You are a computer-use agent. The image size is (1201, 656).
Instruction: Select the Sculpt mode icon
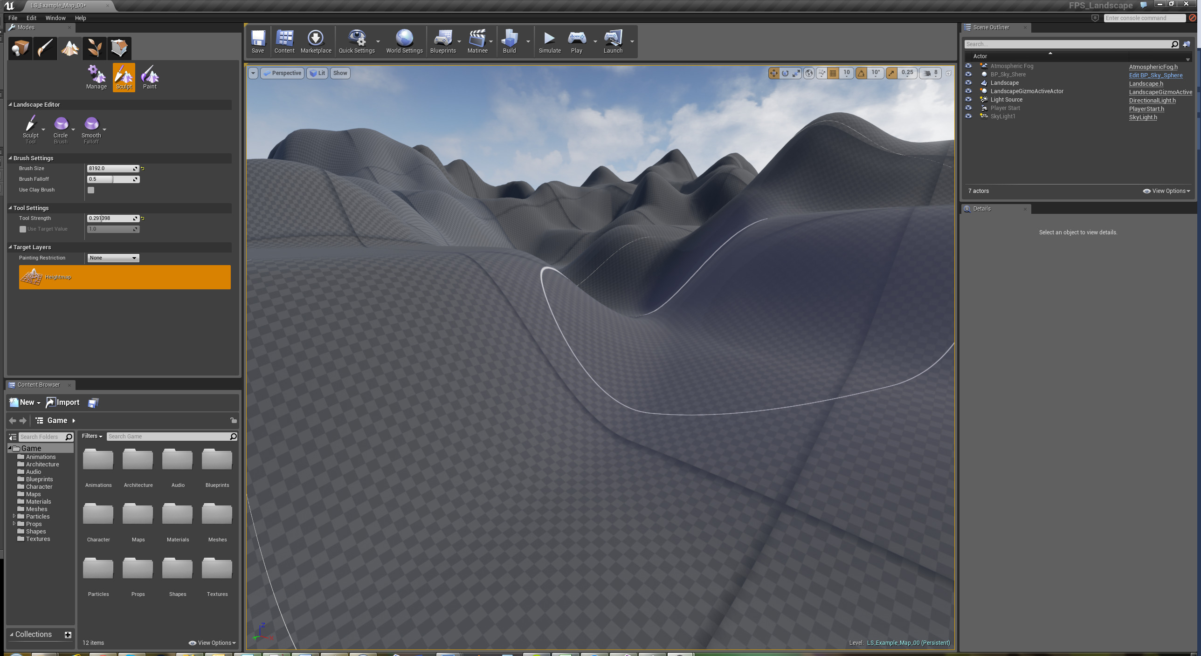pos(124,77)
